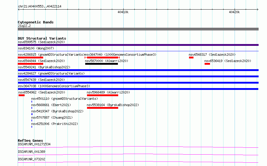267x166 pixels.
Task: Open esv3647040 1000GenomesConsortiumPhase3 label
Action: coord(120,55)
